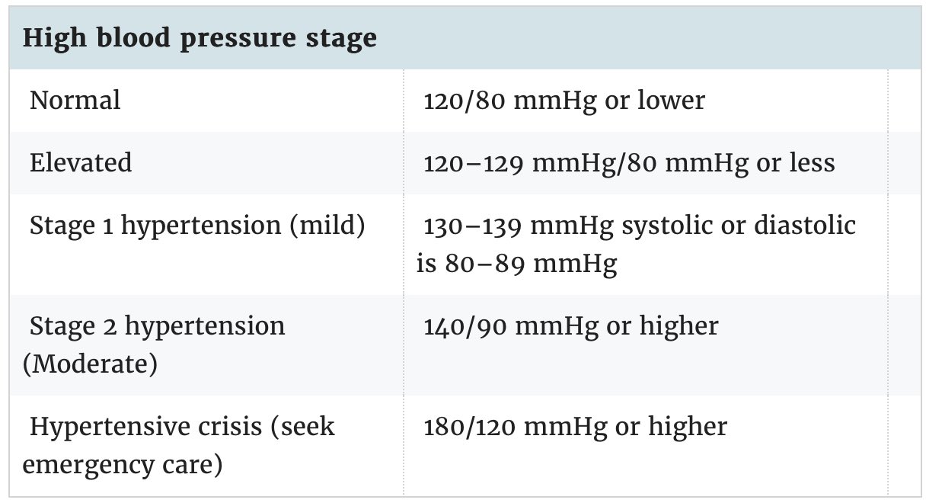This screenshot has width=926, height=503.
Task: Click the empty third-column cell in Normal row
Action: pyautogui.click(x=902, y=100)
